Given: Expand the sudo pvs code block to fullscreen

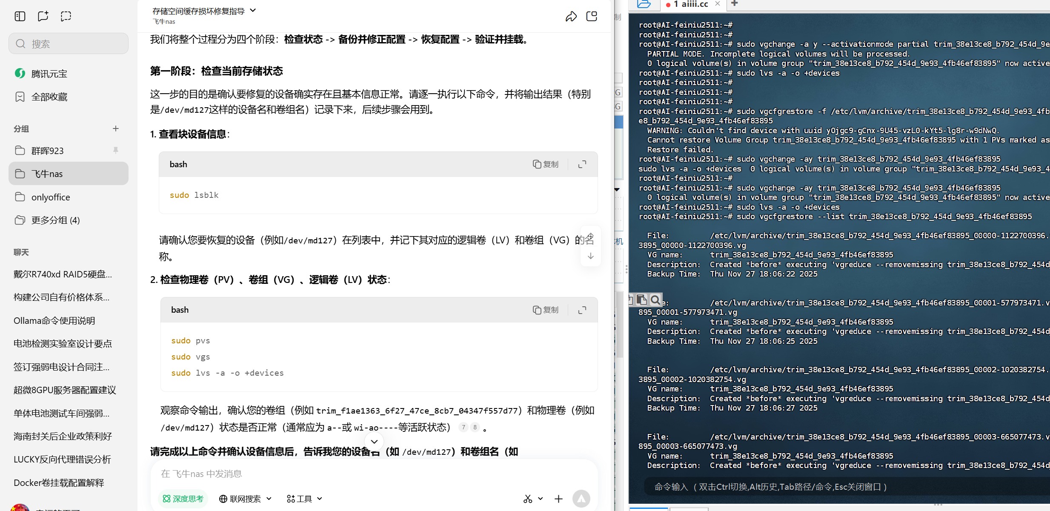Looking at the screenshot, I should [582, 310].
